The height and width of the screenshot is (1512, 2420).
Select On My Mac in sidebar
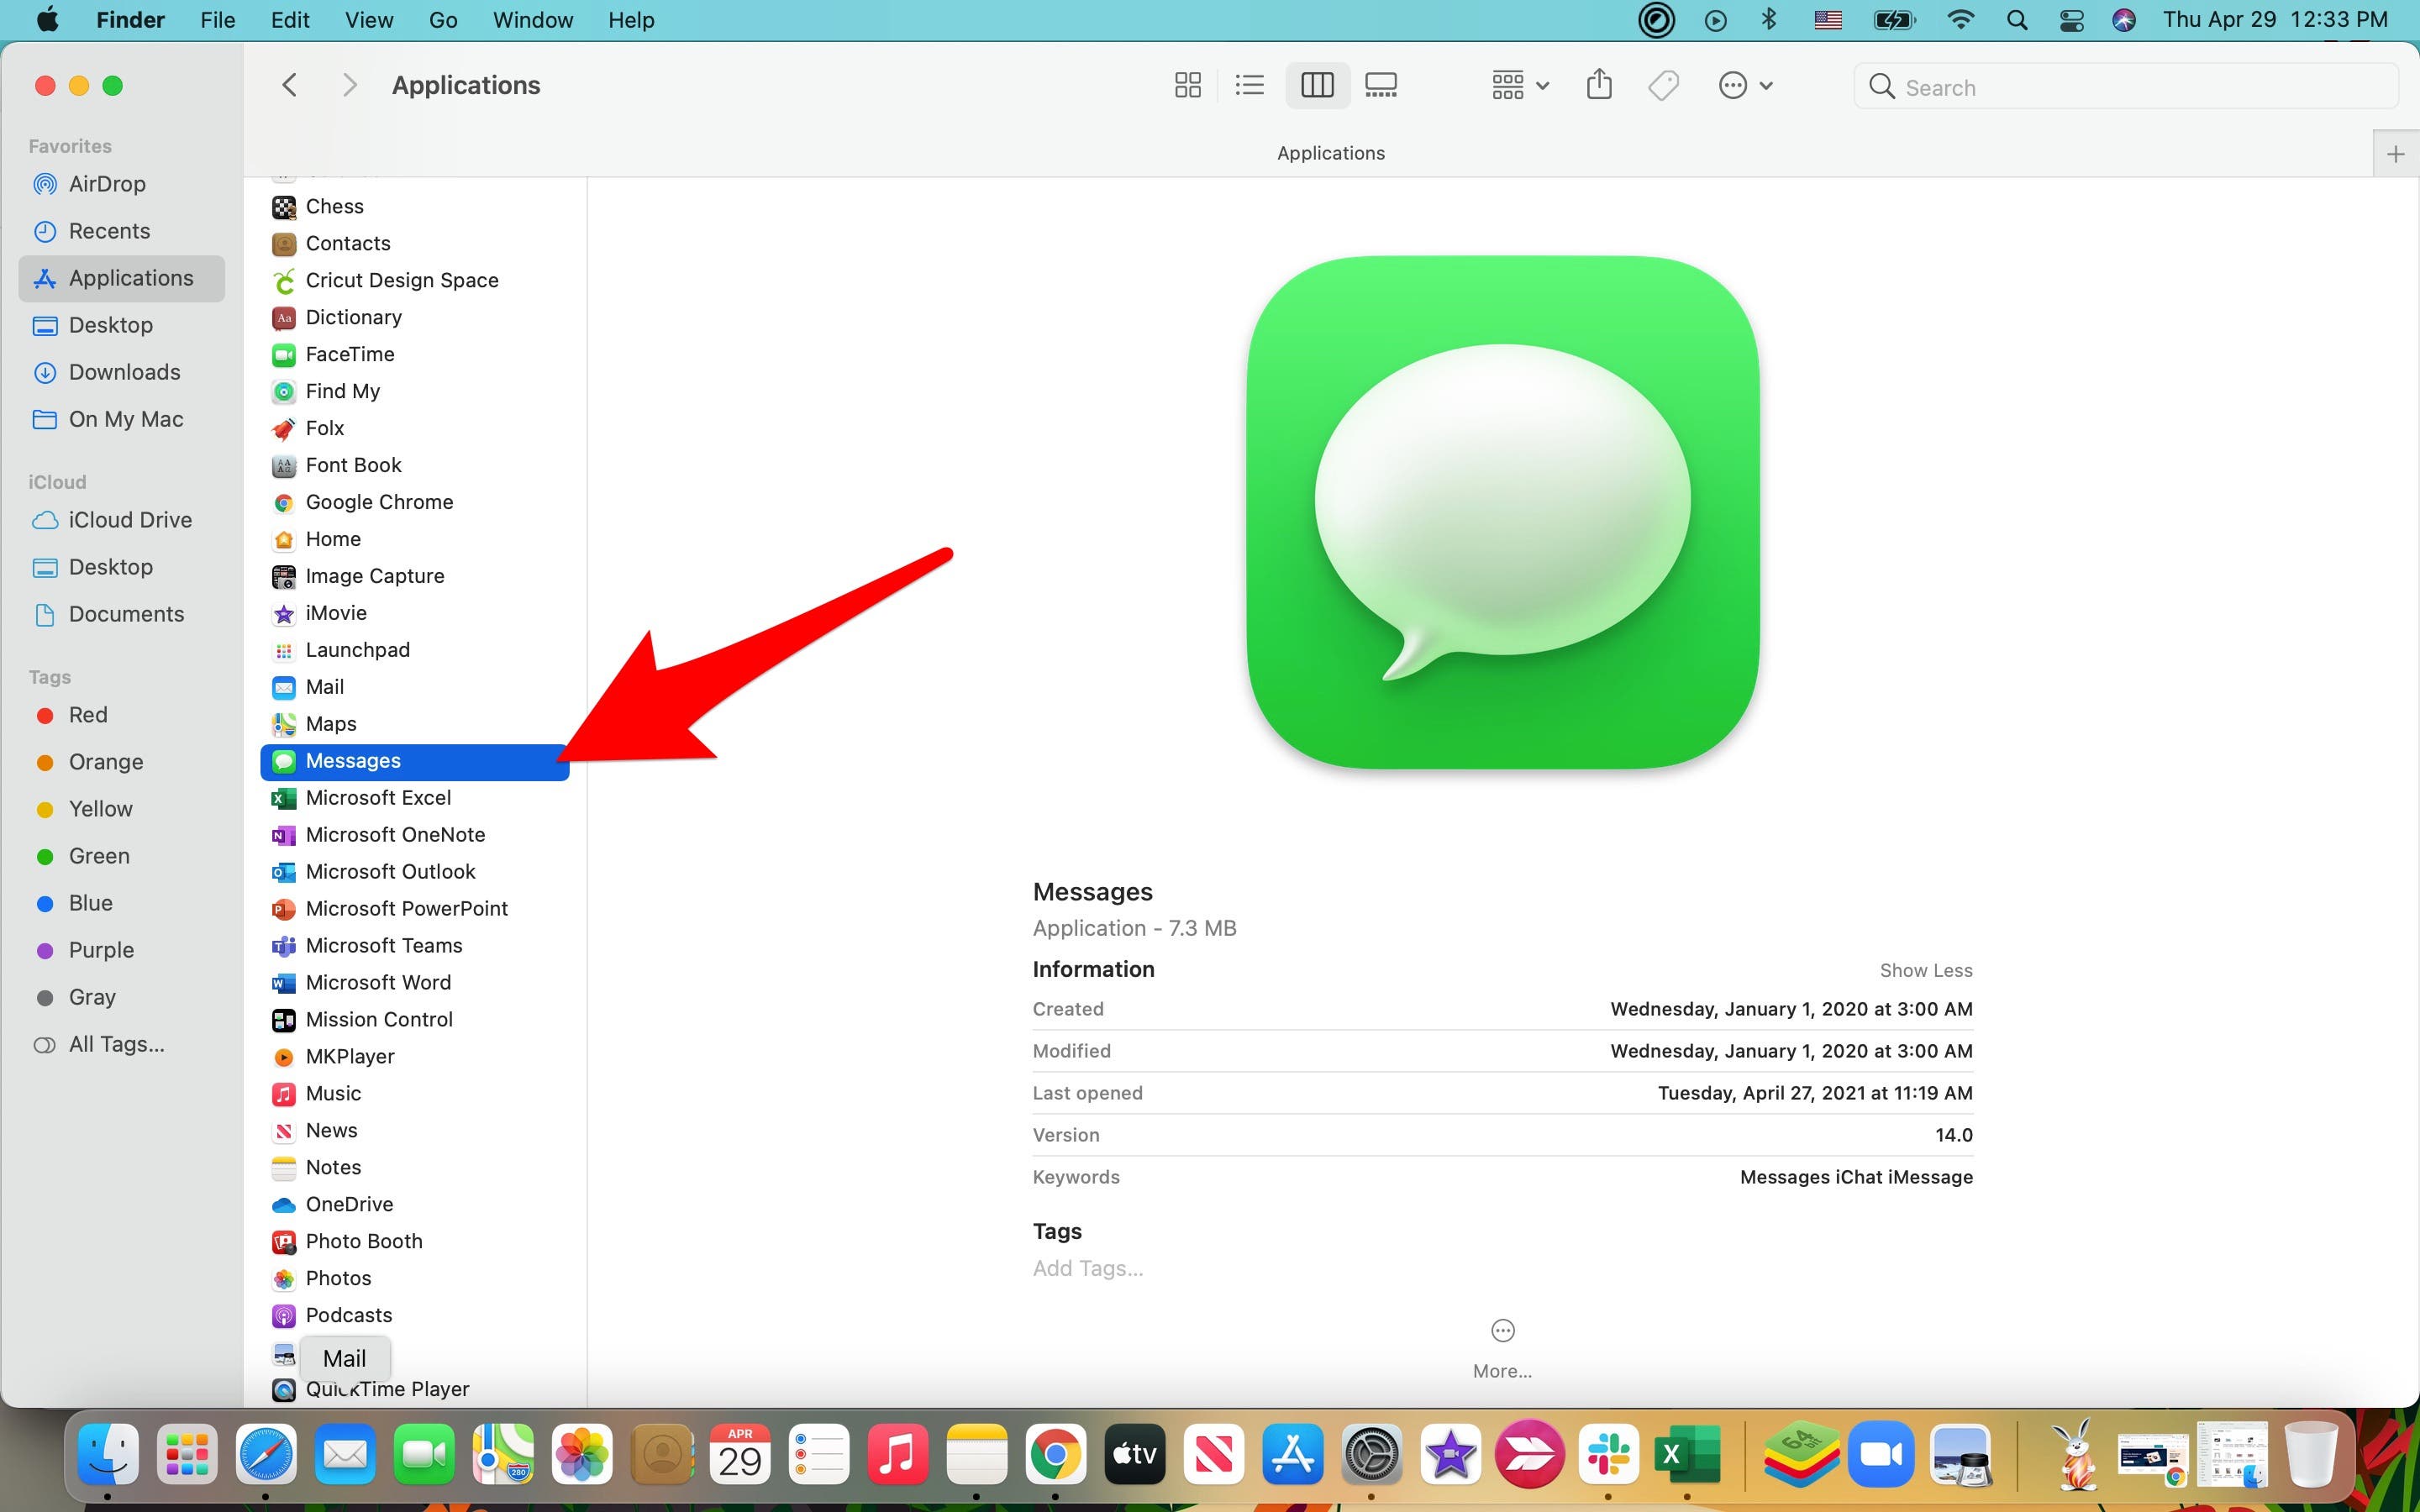point(125,417)
